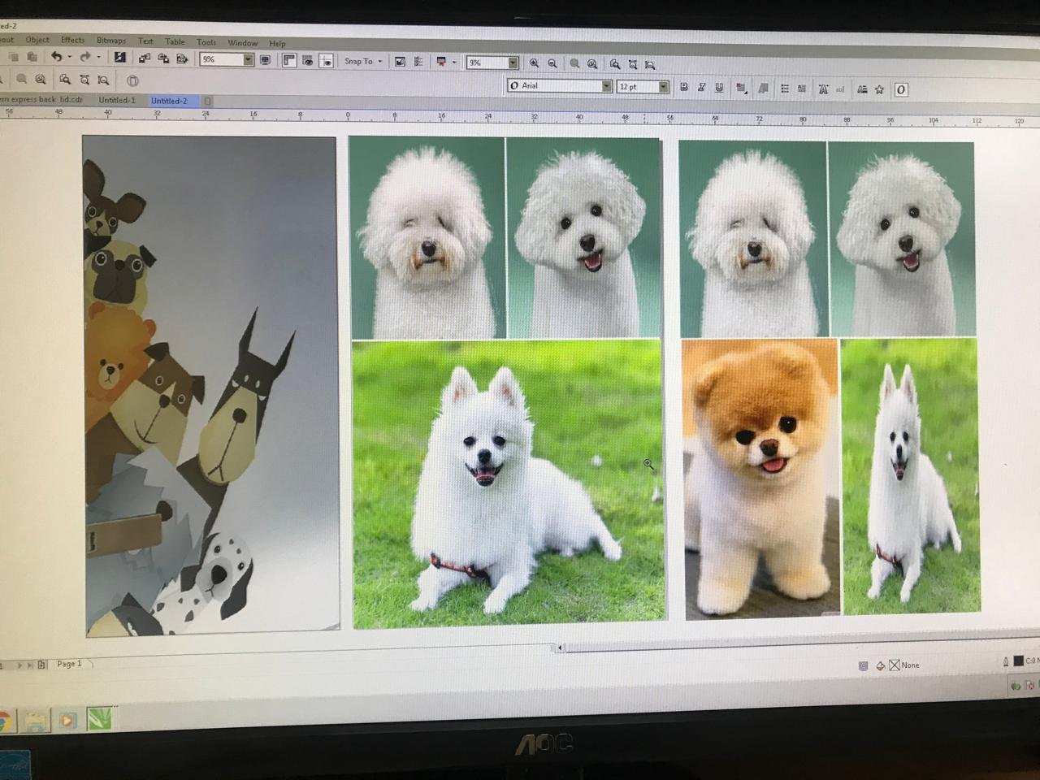Click the Zoom In magnifier icon
Image resolution: width=1040 pixels, height=780 pixels.
[534, 63]
